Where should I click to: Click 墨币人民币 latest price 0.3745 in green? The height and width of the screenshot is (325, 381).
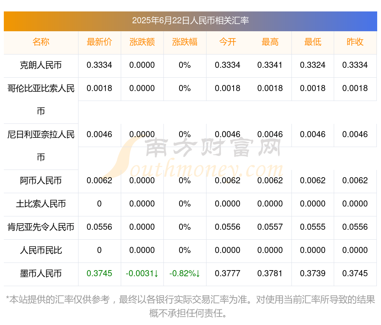tap(99, 274)
